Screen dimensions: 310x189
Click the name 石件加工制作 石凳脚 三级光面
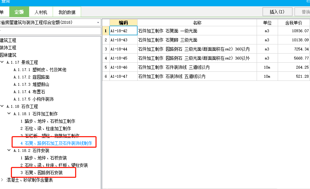click(168, 40)
